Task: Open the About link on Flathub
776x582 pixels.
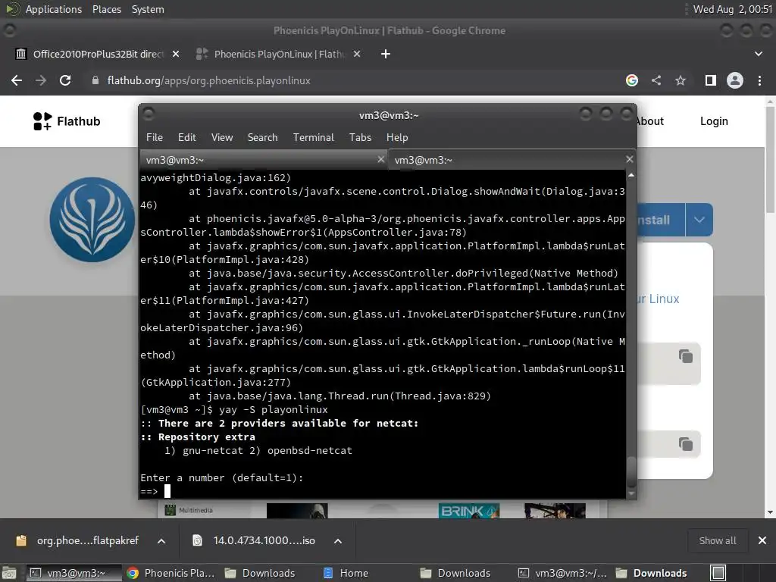Action: [x=650, y=121]
